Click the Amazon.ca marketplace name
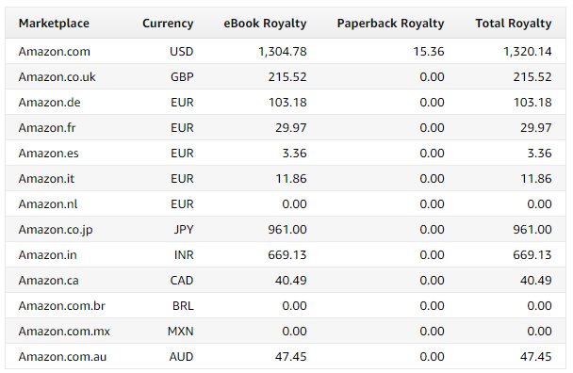 tap(49, 280)
